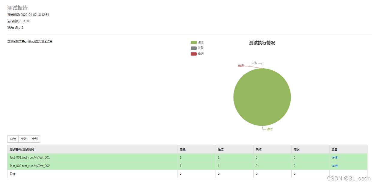Click the 总计 total row label
This screenshot has height=184, width=375.
coord(12,174)
